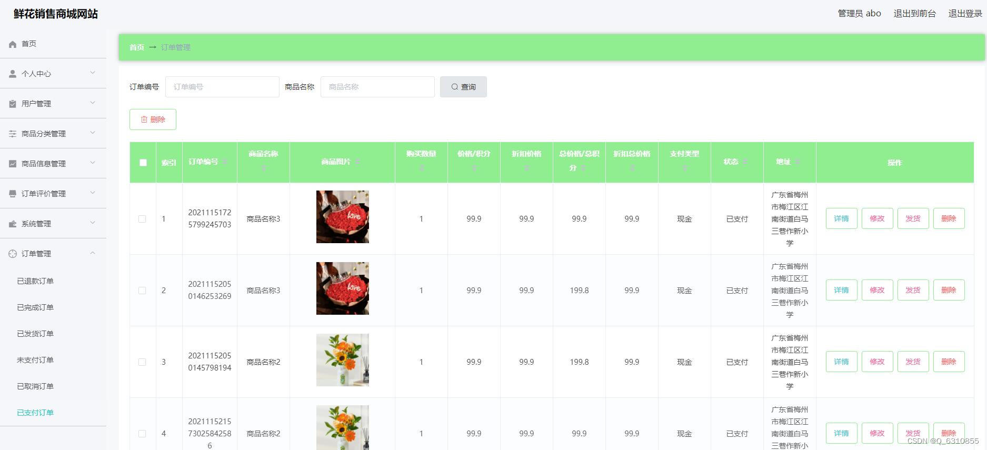Sort the table by 商品名称 column arrows
This screenshot has width=987, height=450.
[x=264, y=168]
